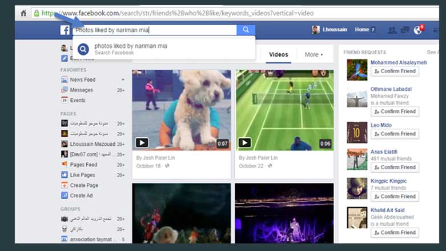The image size is (446, 251).
Task: Click the Facebook logo icon
Action: click(x=66, y=30)
